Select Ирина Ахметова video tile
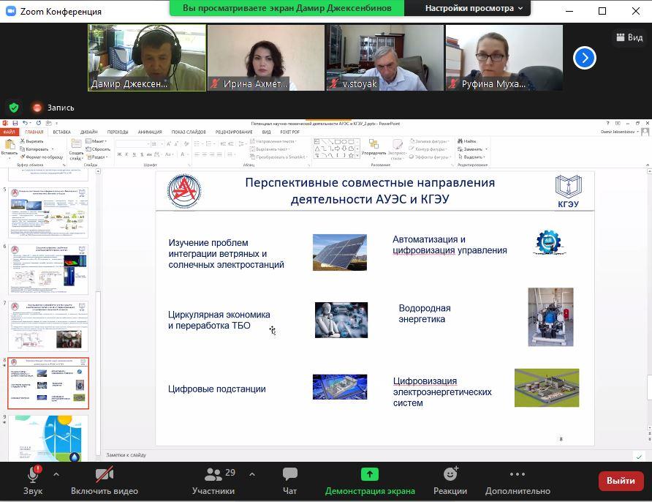 pyautogui.click(x=266, y=57)
